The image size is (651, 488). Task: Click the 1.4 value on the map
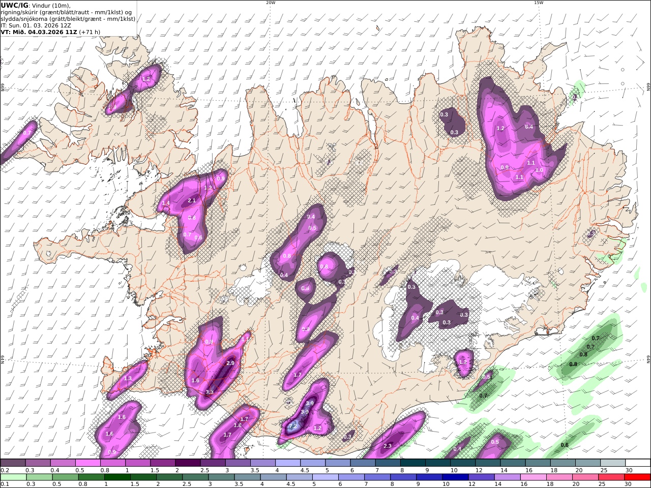tap(166, 203)
